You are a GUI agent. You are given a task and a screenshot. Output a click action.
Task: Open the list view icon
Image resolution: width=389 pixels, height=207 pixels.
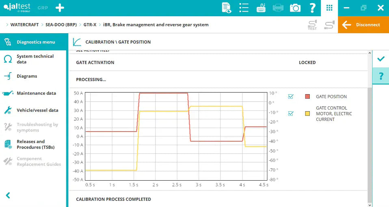pos(244,8)
